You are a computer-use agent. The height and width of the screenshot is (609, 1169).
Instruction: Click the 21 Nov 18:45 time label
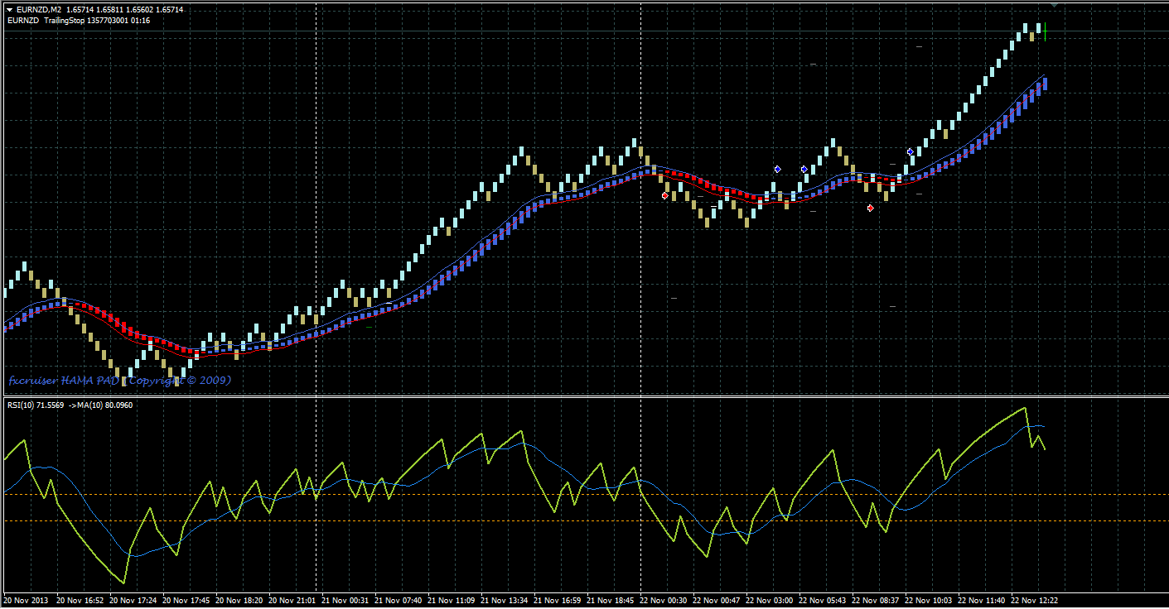click(611, 600)
